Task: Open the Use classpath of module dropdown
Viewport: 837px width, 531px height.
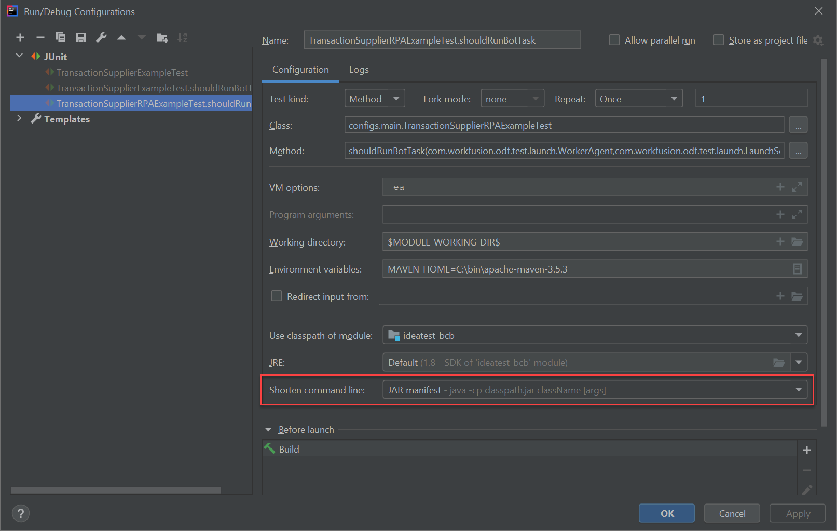Action: 595,335
